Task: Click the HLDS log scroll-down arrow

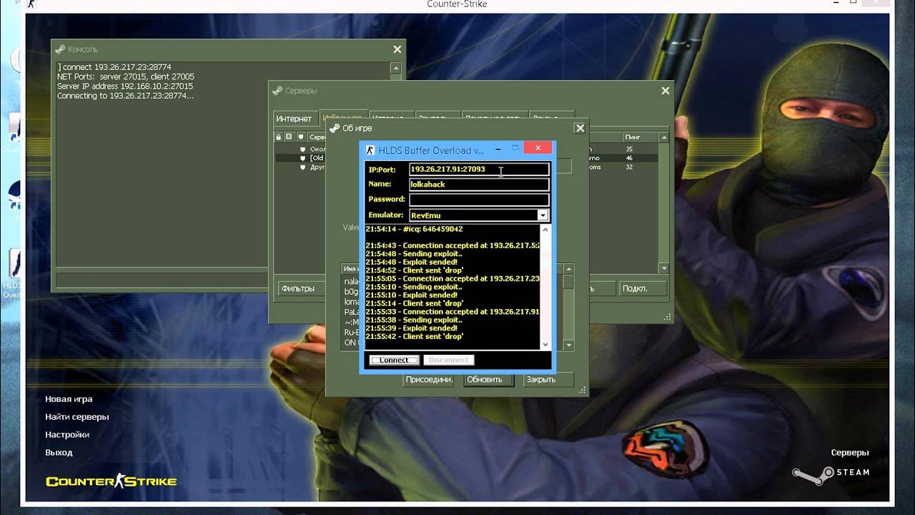Action: pyautogui.click(x=545, y=344)
